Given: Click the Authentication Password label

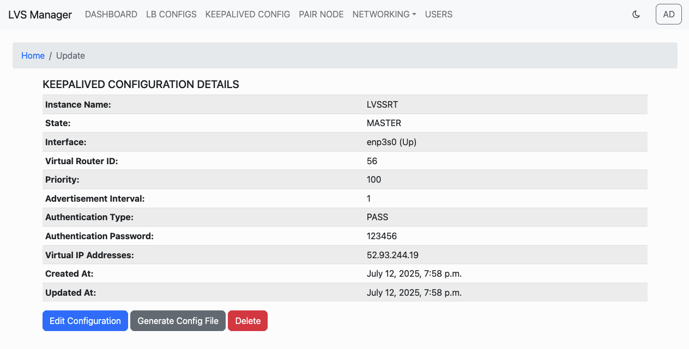Looking at the screenshot, I should pyautogui.click(x=99, y=236).
